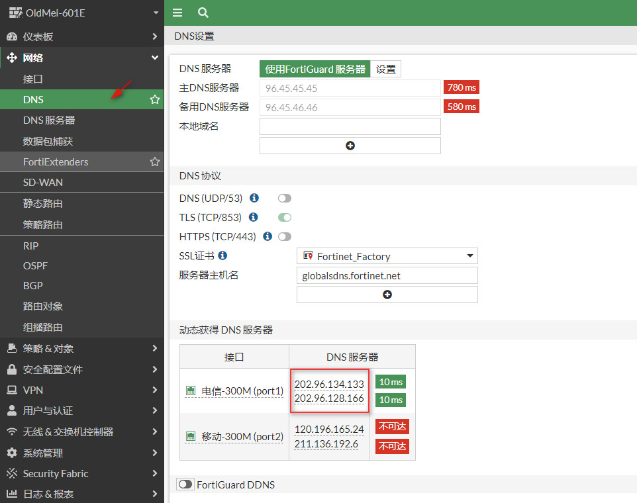The width and height of the screenshot is (637, 503).
Task: Disable the TLS (TCP/853) toggle
Action: [284, 218]
